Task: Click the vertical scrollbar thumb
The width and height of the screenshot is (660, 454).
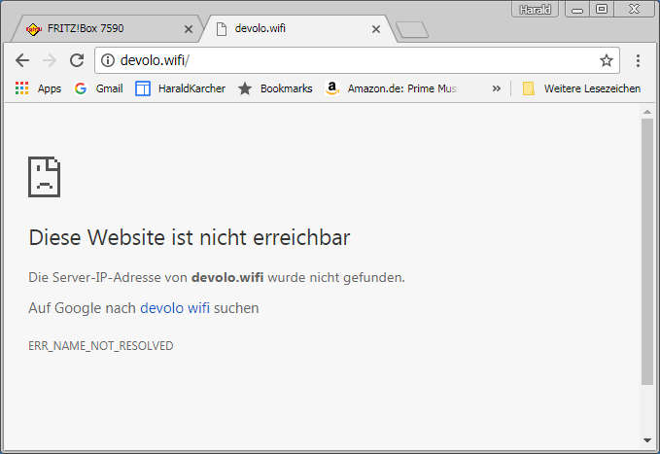Action: (647, 252)
